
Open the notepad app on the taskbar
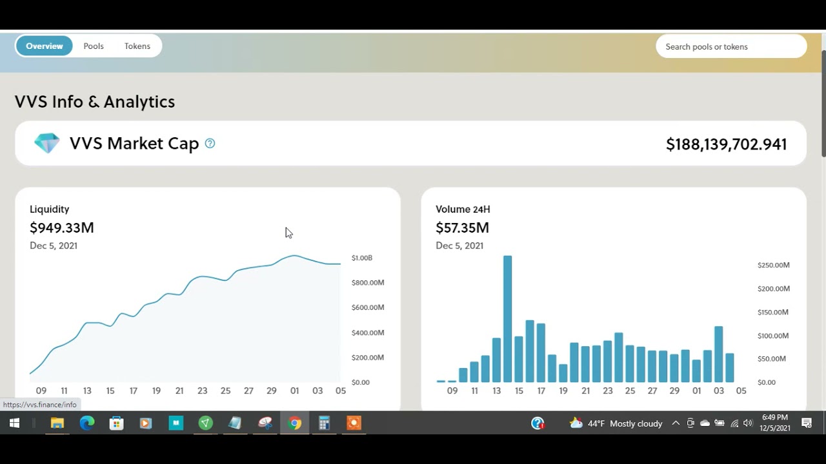(235, 423)
